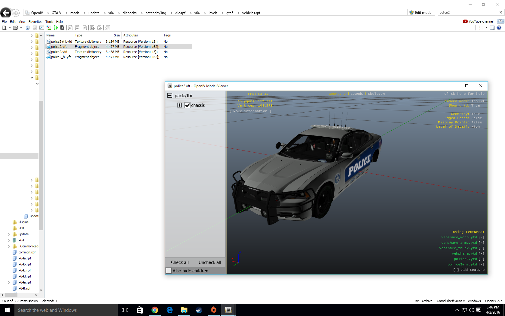Click the toolbar text document icon
The width and height of the screenshot is (505, 316).
[77, 28]
